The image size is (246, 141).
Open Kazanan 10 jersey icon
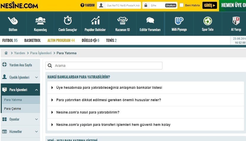tap(122, 20)
